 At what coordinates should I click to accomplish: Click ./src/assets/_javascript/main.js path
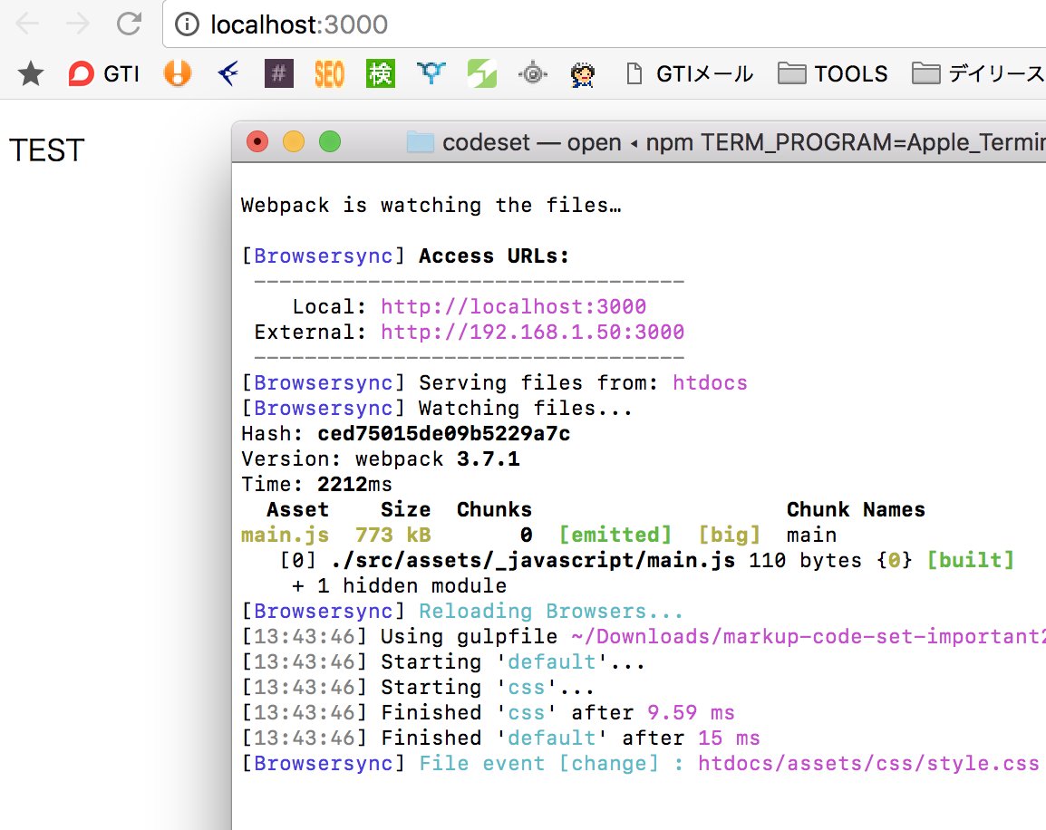[x=533, y=560]
